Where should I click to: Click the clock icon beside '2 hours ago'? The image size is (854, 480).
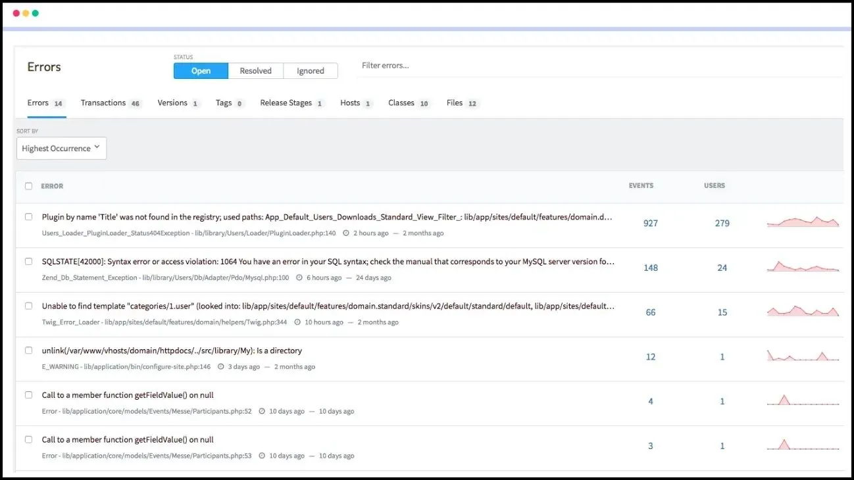click(x=346, y=233)
